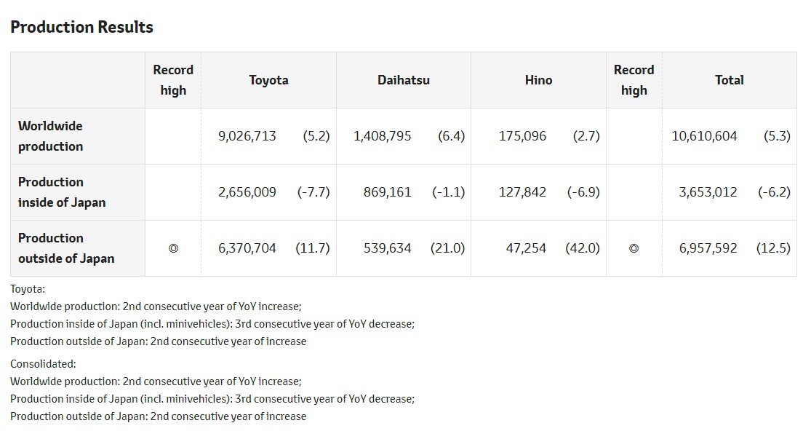The image size is (803, 439).
Task: Click Daihatsu's inside-Japan value 869,161
Action: coord(387,192)
